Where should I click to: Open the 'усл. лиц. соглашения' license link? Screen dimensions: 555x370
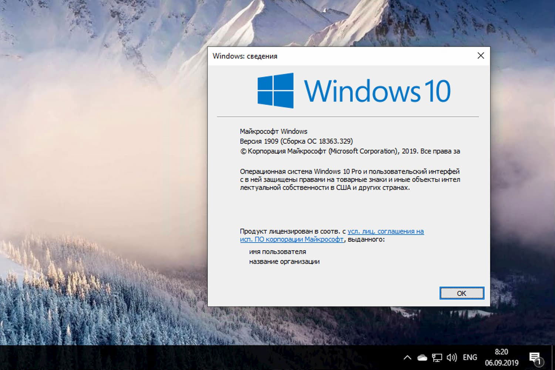pyautogui.click(x=386, y=231)
